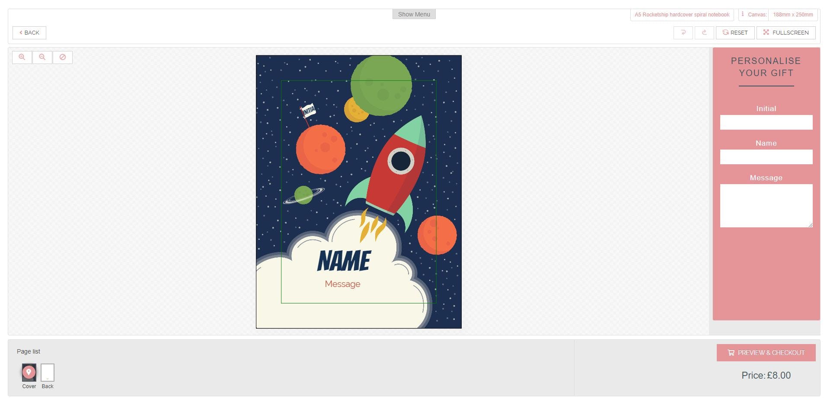Click inside the Message text area
The width and height of the screenshot is (827, 405).
click(x=766, y=206)
